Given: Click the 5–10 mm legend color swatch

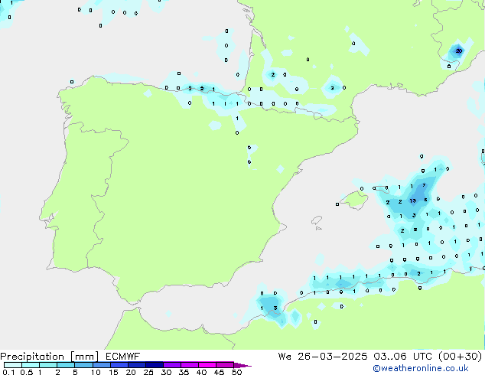Looking at the screenshot, I should coord(83,365).
